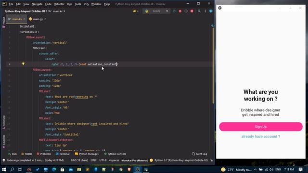Open the Favorites tool window sidebar
Viewport: 308px width, 173px height.
coord(4,142)
